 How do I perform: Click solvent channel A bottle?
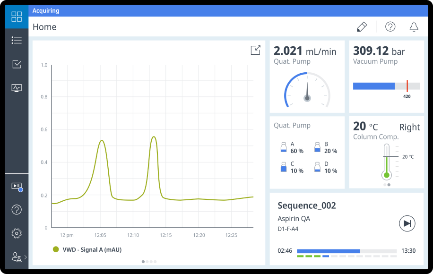click(284, 147)
